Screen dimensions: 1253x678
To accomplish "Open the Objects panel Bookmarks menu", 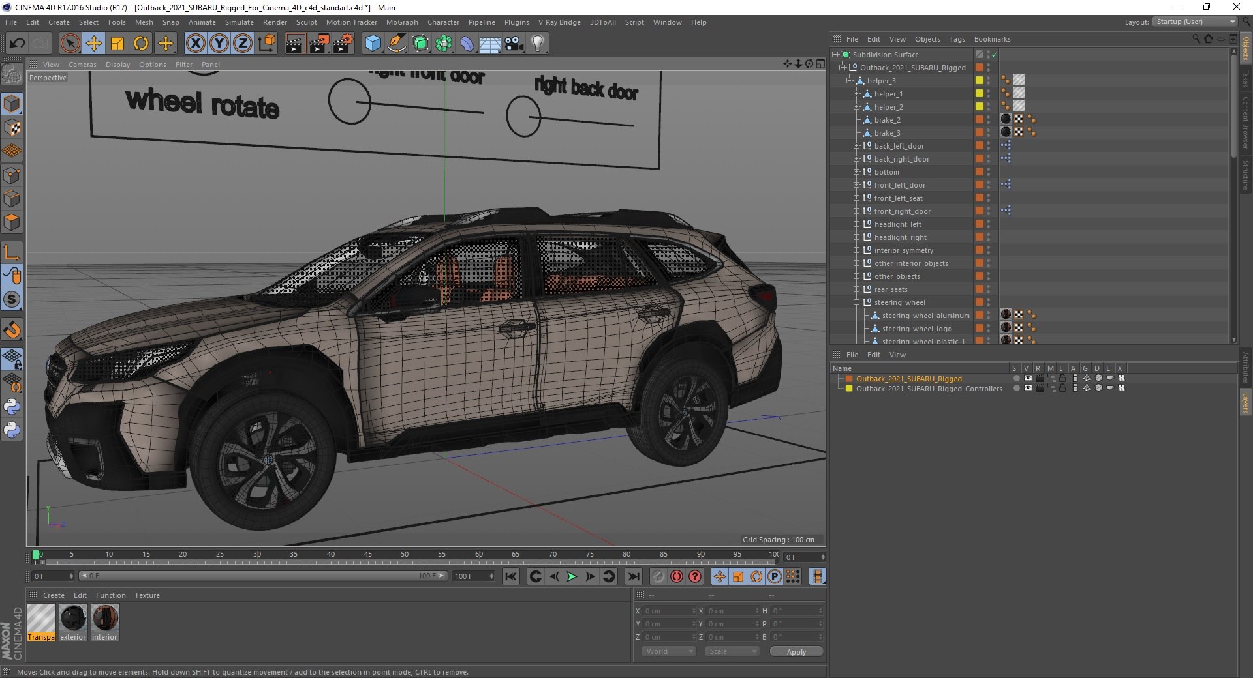I will [992, 39].
